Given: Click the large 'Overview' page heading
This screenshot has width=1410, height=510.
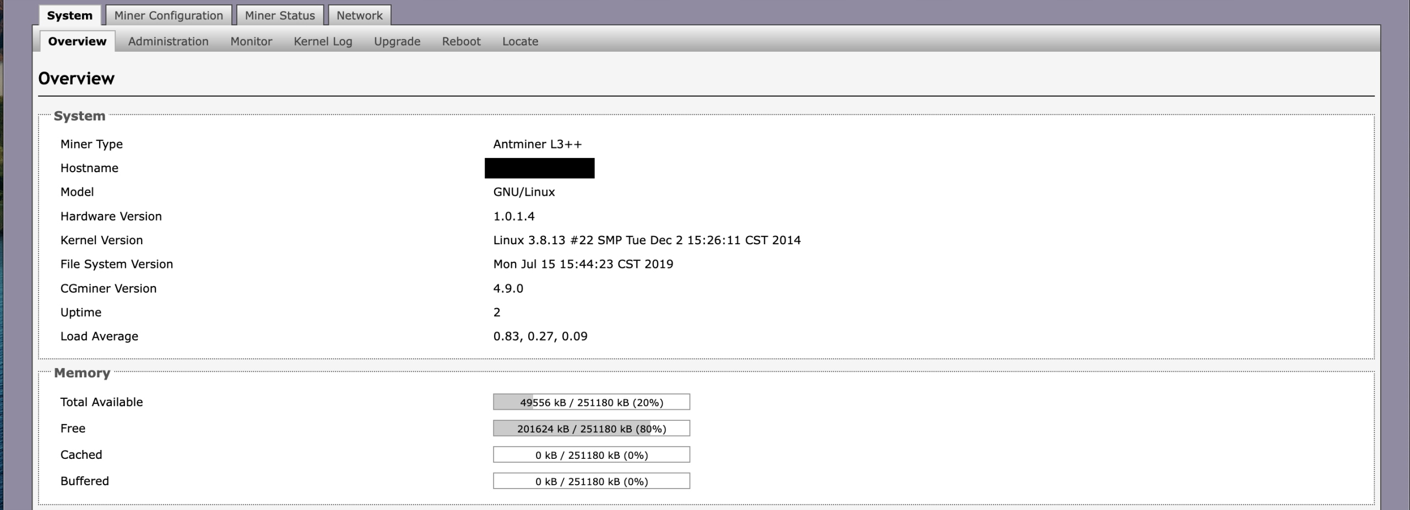Looking at the screenshot, I should pos(76,78).
